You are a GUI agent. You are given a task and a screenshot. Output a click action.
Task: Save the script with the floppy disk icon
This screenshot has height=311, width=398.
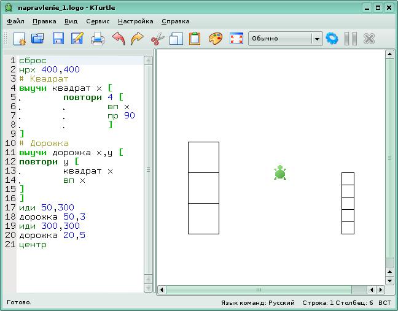coord(58,39)
